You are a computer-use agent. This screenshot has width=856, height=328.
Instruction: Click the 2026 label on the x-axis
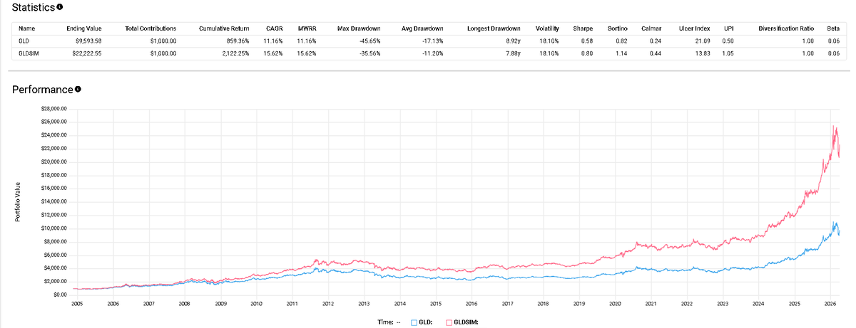[830, 302]
